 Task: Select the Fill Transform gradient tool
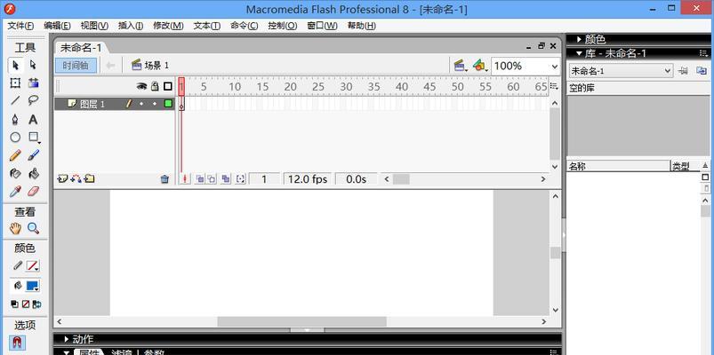tap(33, 83)
